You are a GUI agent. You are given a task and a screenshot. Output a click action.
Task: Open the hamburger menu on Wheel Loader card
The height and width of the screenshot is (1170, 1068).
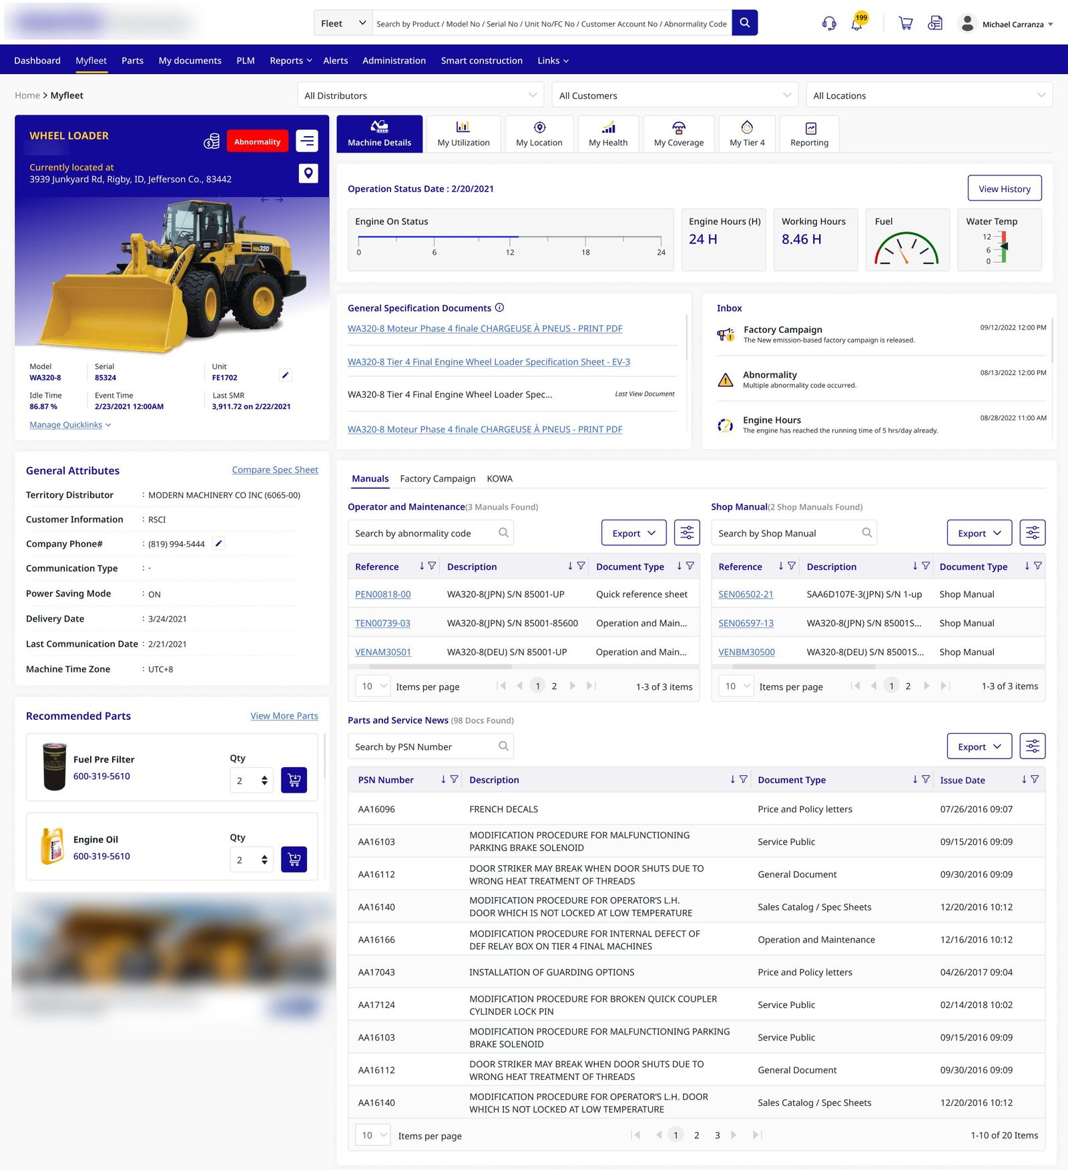[x=307, y=141]
